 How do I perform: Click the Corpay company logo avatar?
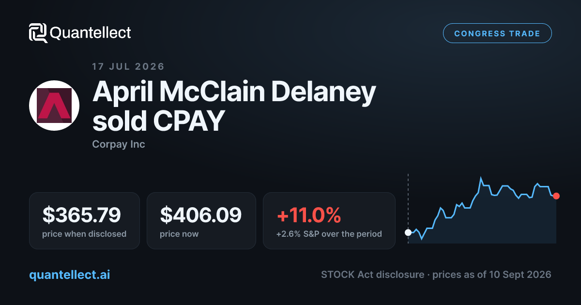pyautogui.click(x=54, y=106)
